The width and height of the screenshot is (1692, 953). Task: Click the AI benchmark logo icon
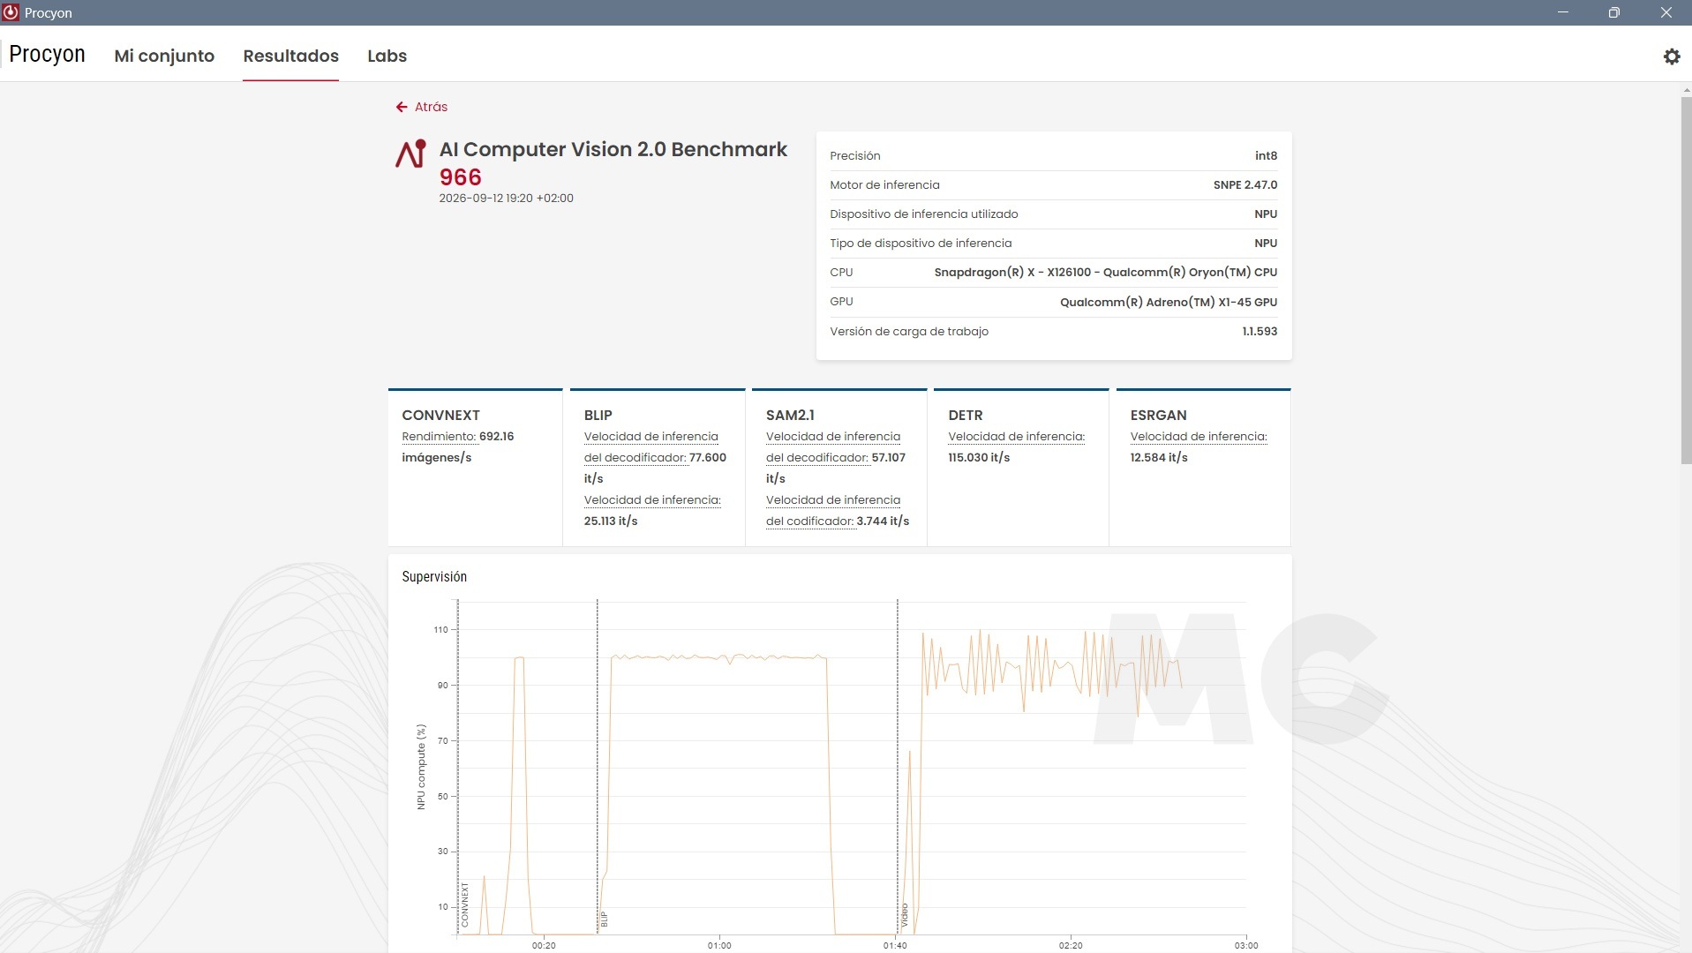tap(410, 154)
